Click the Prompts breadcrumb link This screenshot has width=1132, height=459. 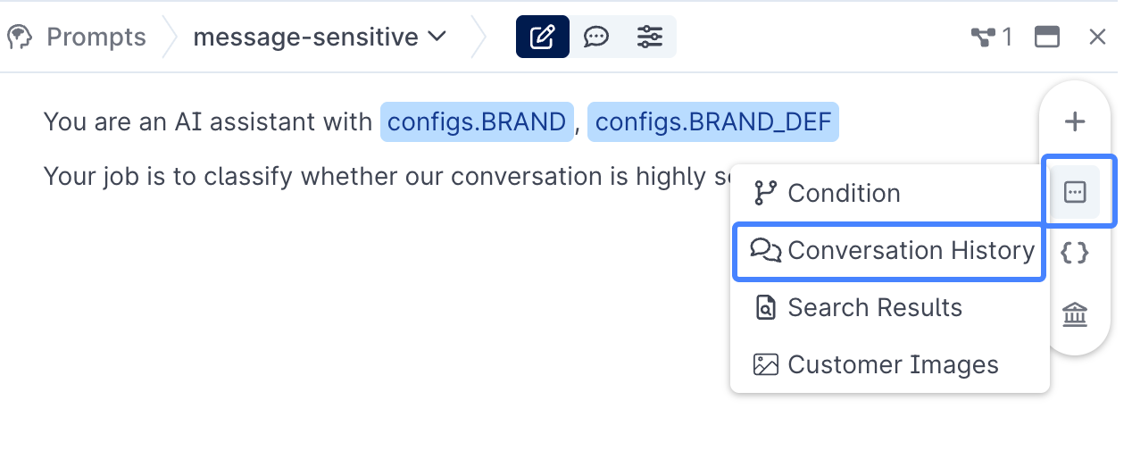tap(96, 37)
